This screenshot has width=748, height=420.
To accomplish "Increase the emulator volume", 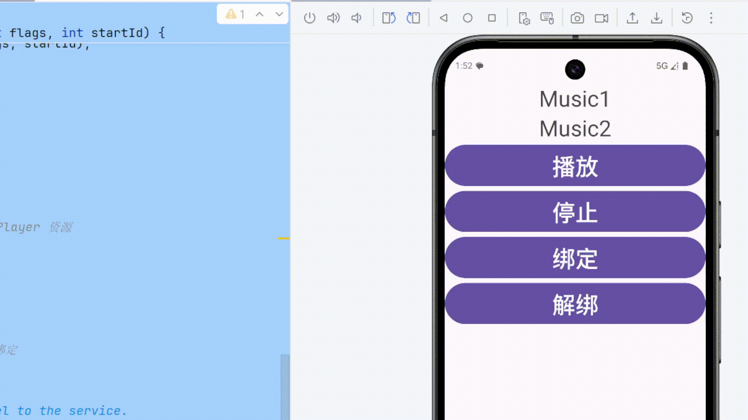I will point(333,18).
